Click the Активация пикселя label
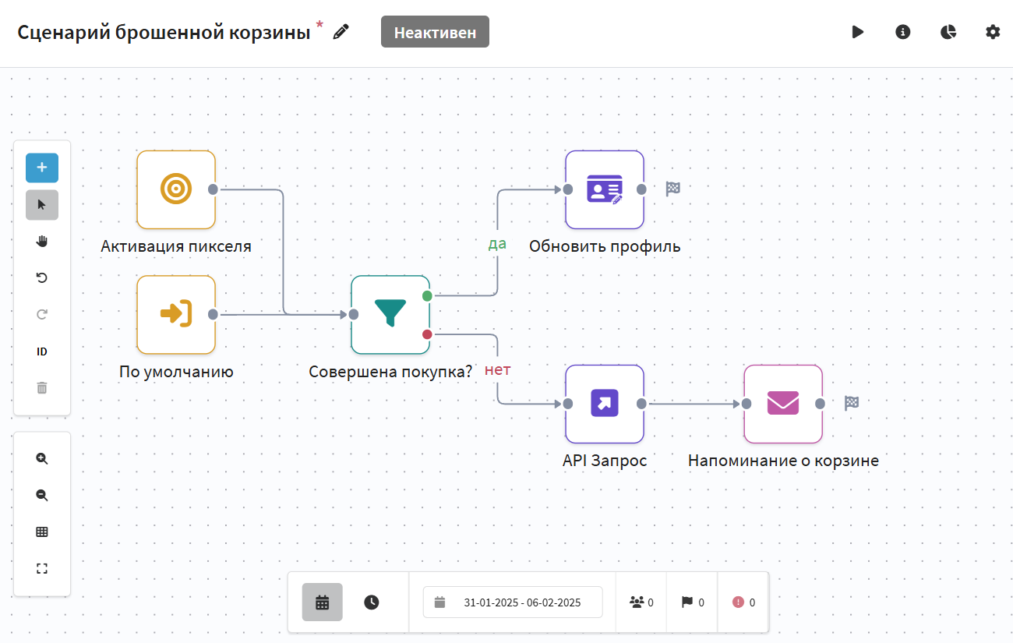 tap(176, 246)
